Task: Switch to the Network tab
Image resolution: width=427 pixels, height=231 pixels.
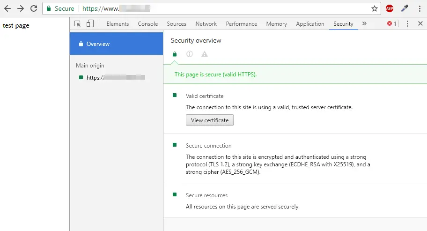Action: click(x=206, y=24)
